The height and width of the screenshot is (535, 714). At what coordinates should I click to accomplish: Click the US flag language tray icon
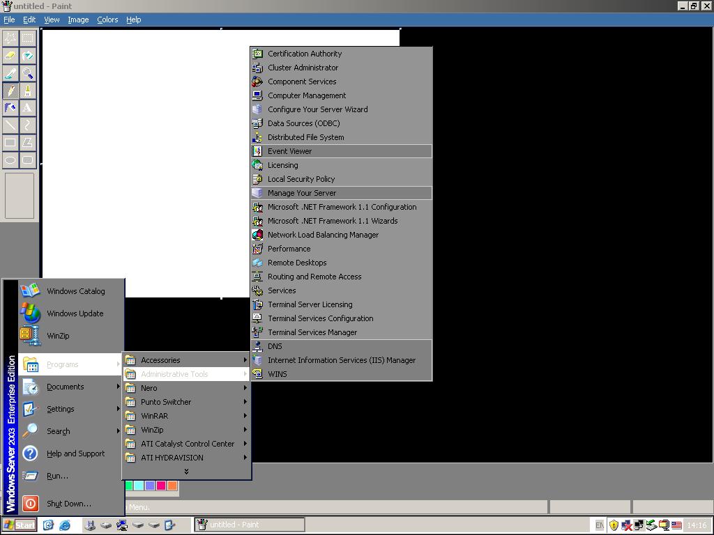(676, 525)
